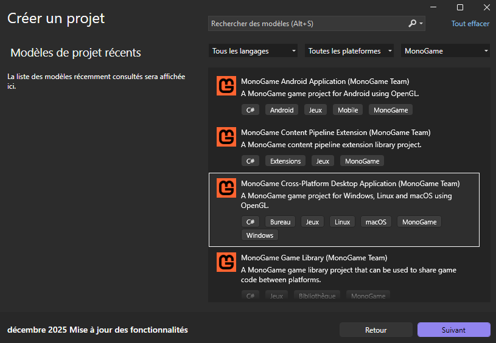Screen dimensions: 496x343
Task: Click the MonoGame tag on Android Application
Action: (391, 110)
